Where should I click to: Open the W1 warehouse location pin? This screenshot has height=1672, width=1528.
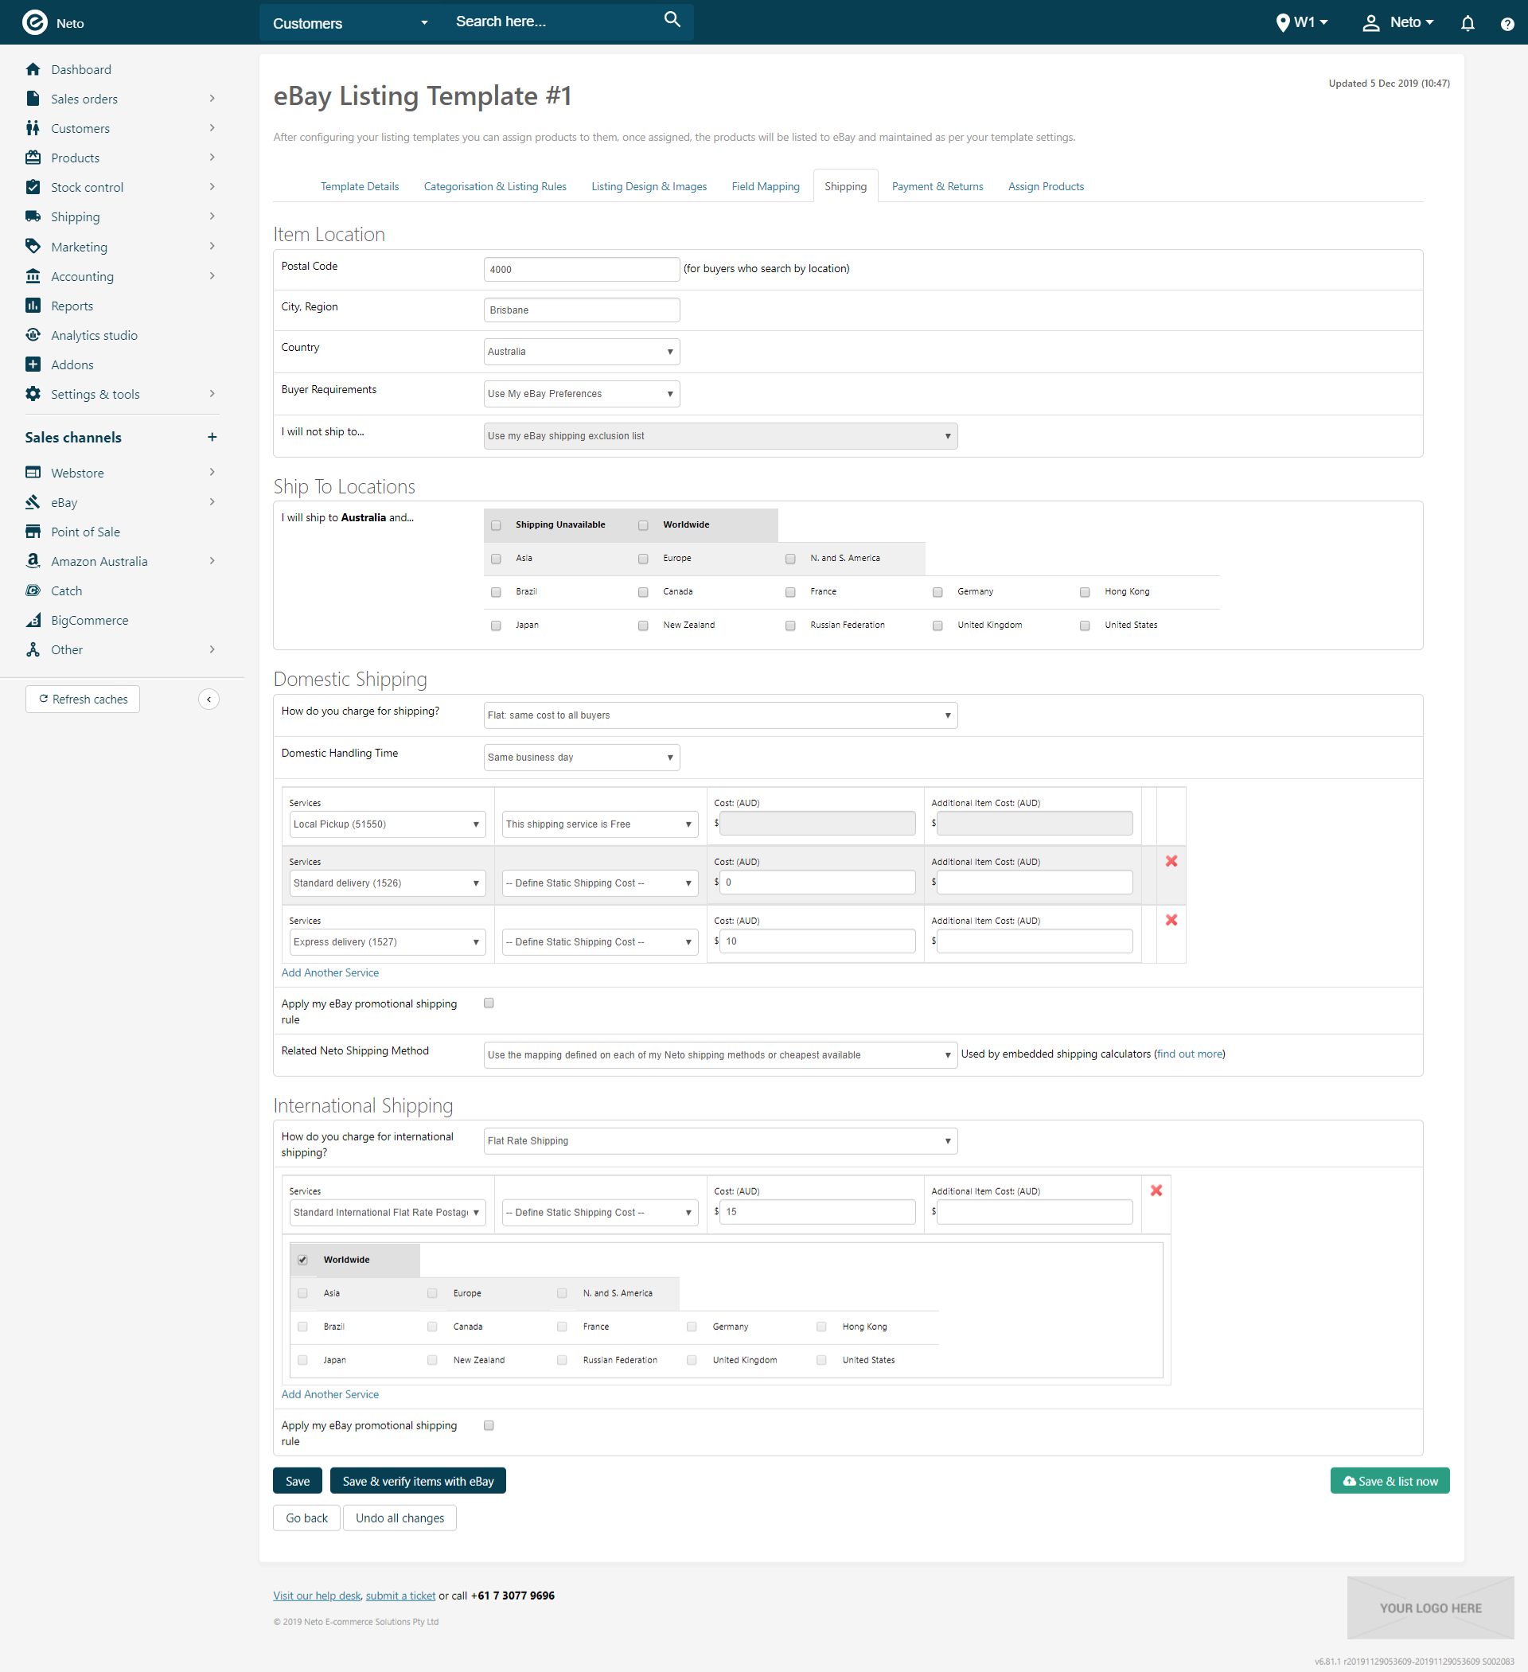pyautogui.click(x=1282, y=22)
